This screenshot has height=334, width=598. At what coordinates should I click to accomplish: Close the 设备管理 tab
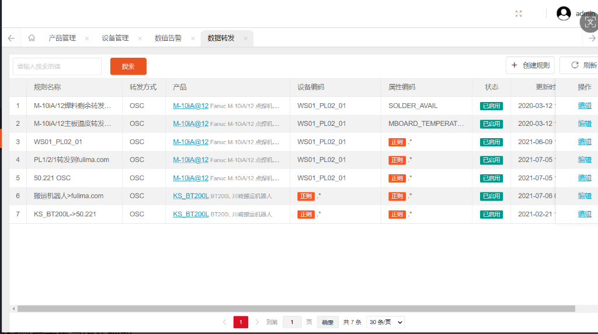pos(140,38)
